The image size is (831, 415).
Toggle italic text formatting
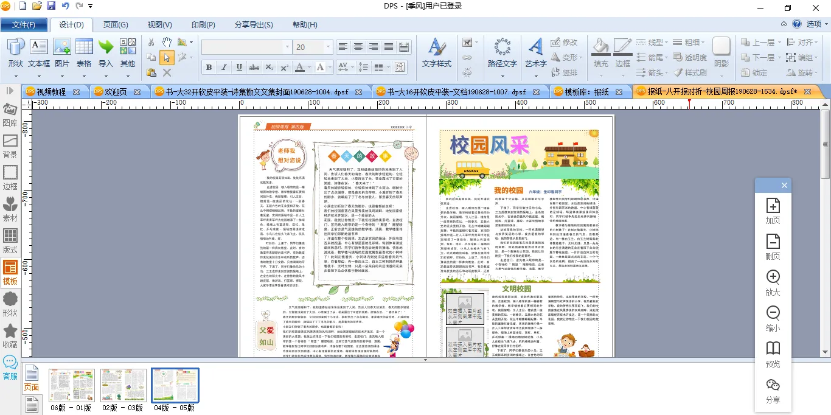click(x=224, y=67)
